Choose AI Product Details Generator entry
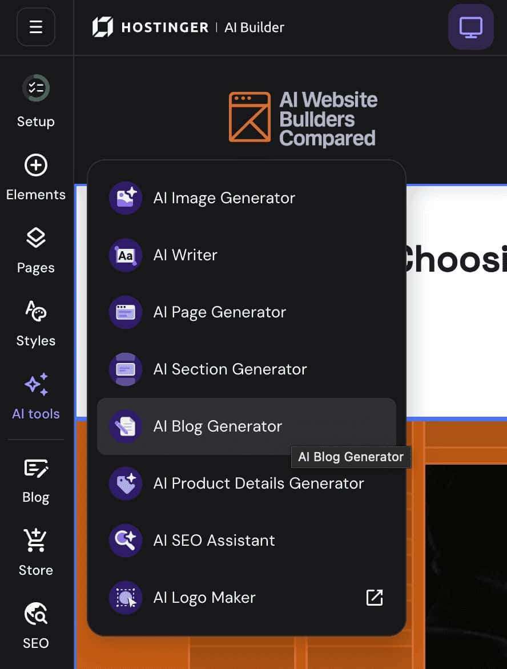 [x=247, y=483]
